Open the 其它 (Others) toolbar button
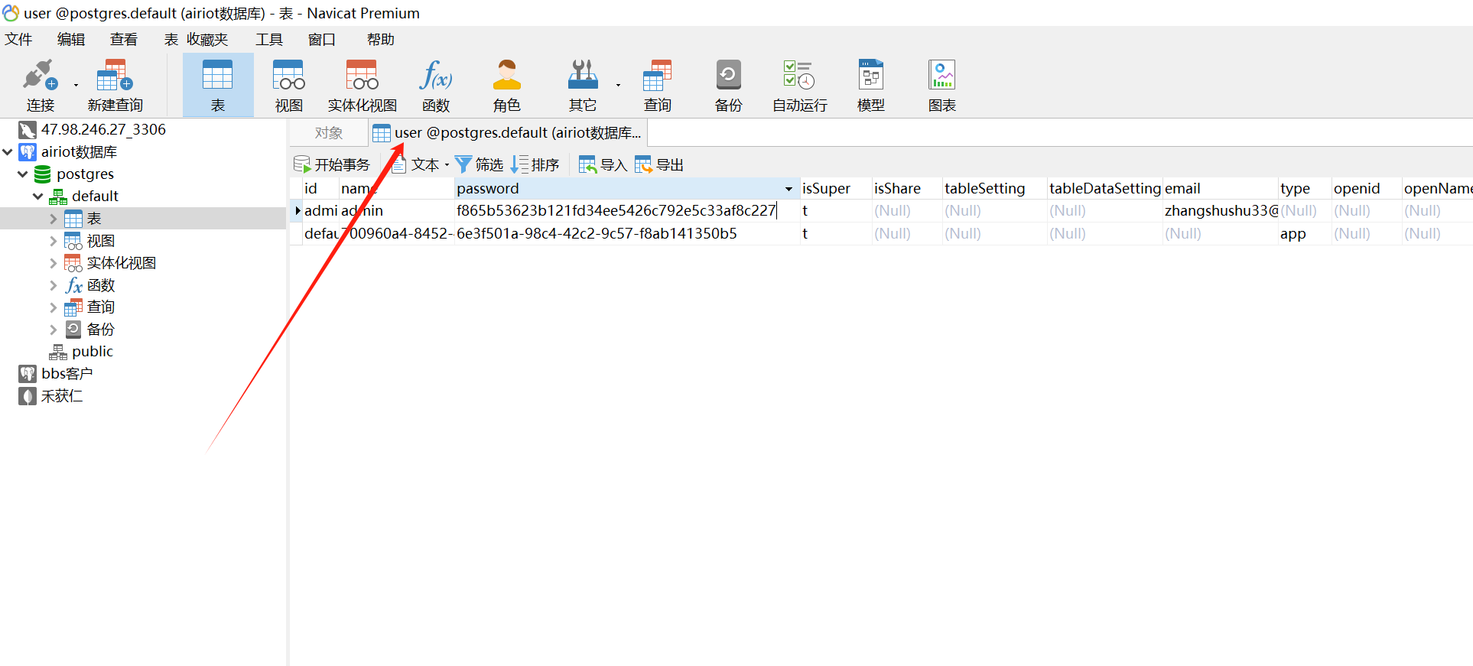 click(x=583, y=85)
